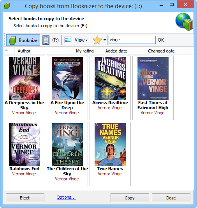Select the Booknizer library source button
Screen dimensions: 197x208
(x=23, y=40)
